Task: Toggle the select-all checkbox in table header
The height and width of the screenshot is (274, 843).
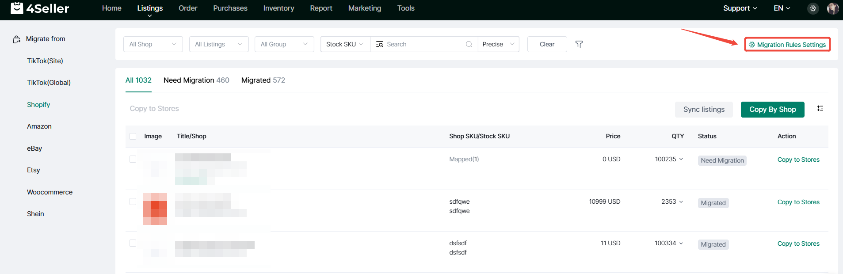Action: (133, 136)
